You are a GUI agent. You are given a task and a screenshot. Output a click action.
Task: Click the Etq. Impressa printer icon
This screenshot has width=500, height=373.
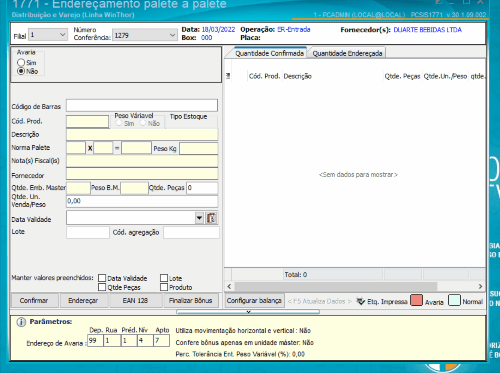[360, 301]
